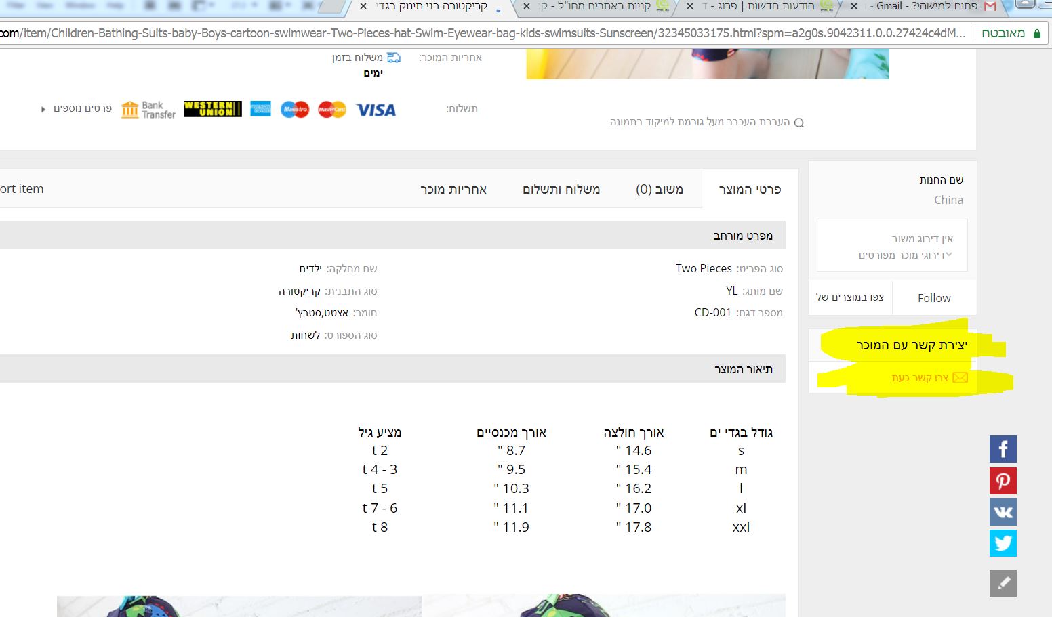The width and height of the screenshot is (1052, 617).
Task: Open the bottom left product photo
Action: (x=239, y=607)
